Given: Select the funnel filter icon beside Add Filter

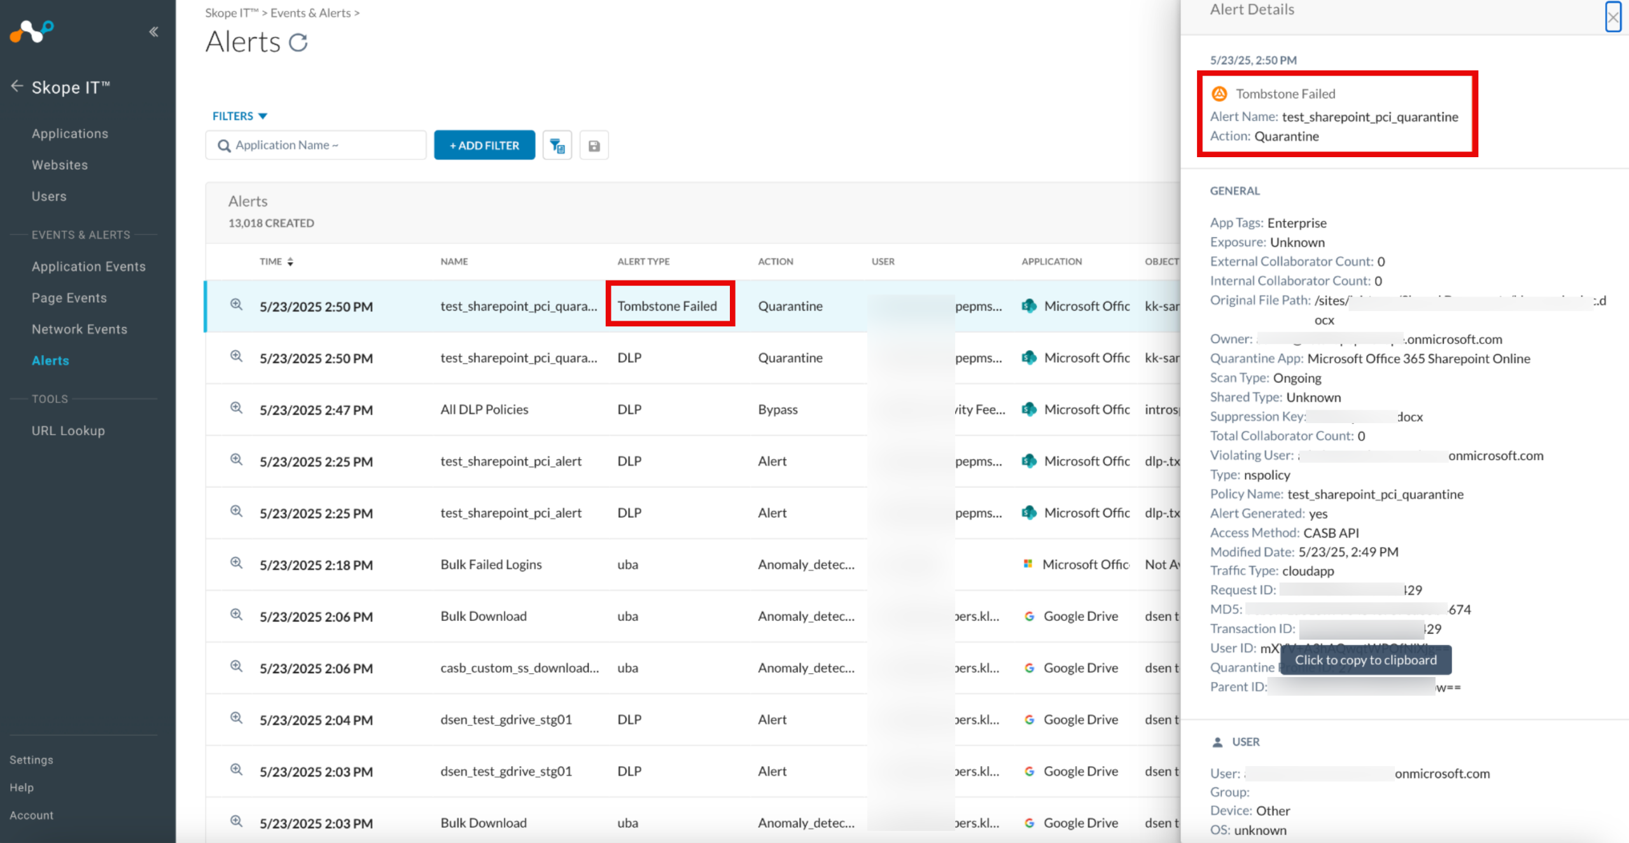Looking at the screenshot, I should [557, 144].
